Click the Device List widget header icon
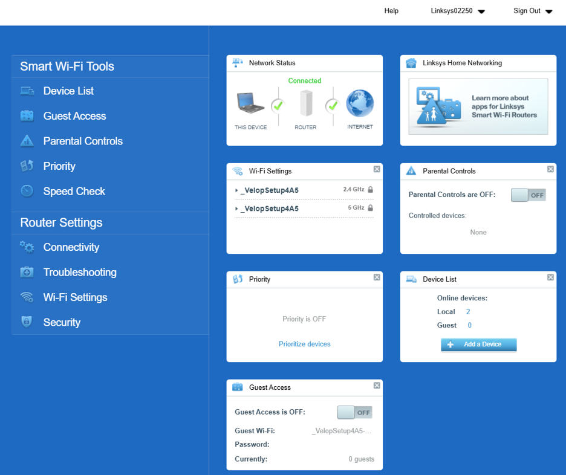 click(411, 279)
